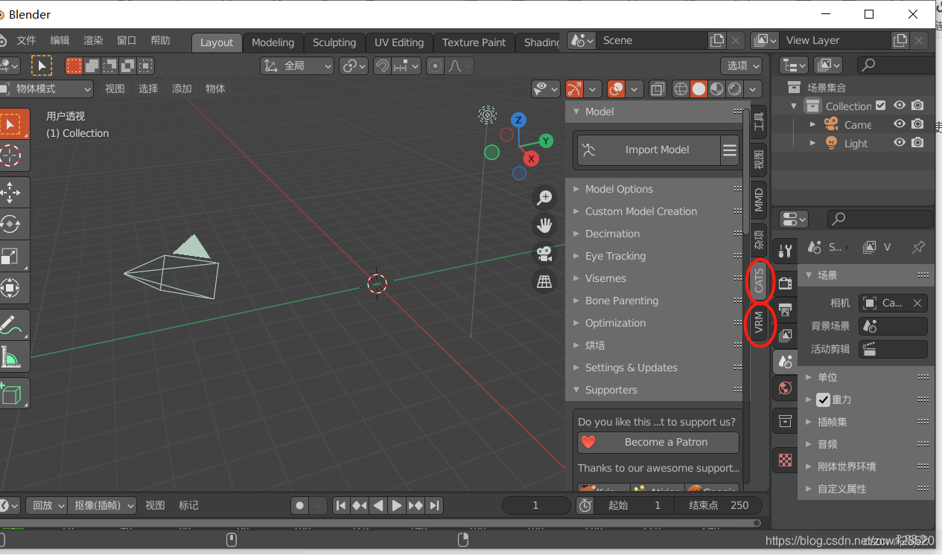The height and width of the screenshot is (555, 942).
Task: Open the 物体模式 mode dropdown
Action: click(x=47, y=89)
